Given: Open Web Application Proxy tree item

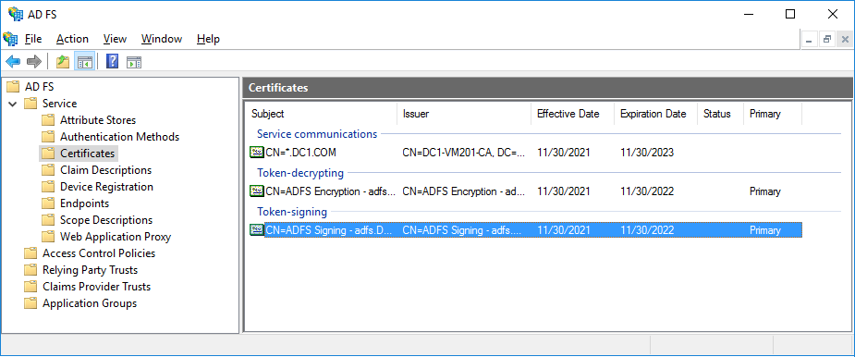Looking at the screenshot, I should point(116,237).
